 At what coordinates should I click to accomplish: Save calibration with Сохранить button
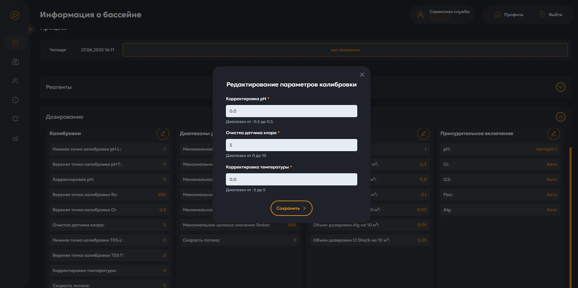(x=291, y=208)
